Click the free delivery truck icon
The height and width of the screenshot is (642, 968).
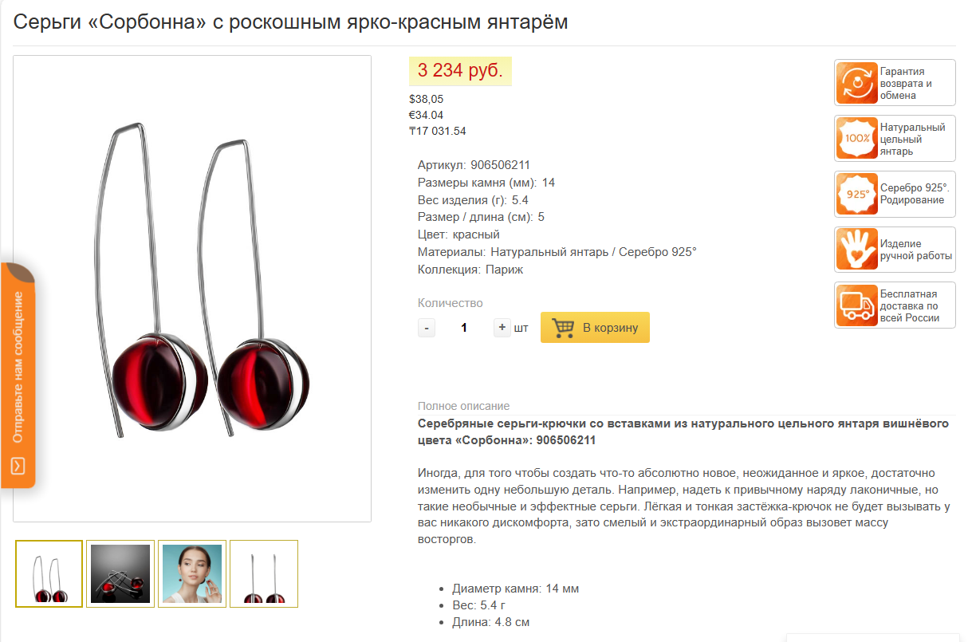[857, 305]
